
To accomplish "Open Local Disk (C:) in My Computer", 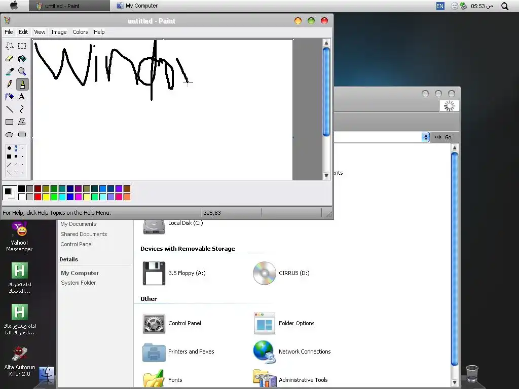I will pos(173,225).
